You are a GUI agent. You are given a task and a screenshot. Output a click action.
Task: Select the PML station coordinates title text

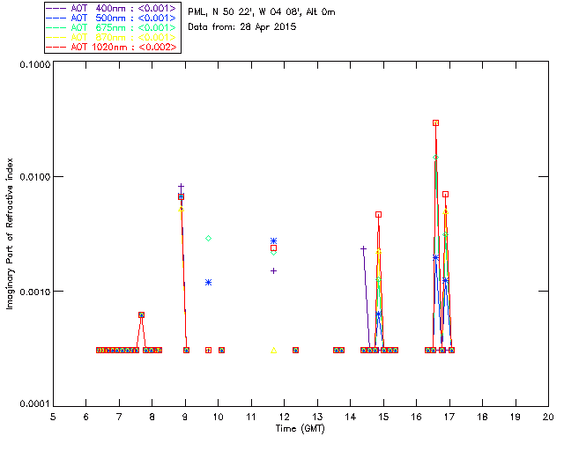coord(262,12)
